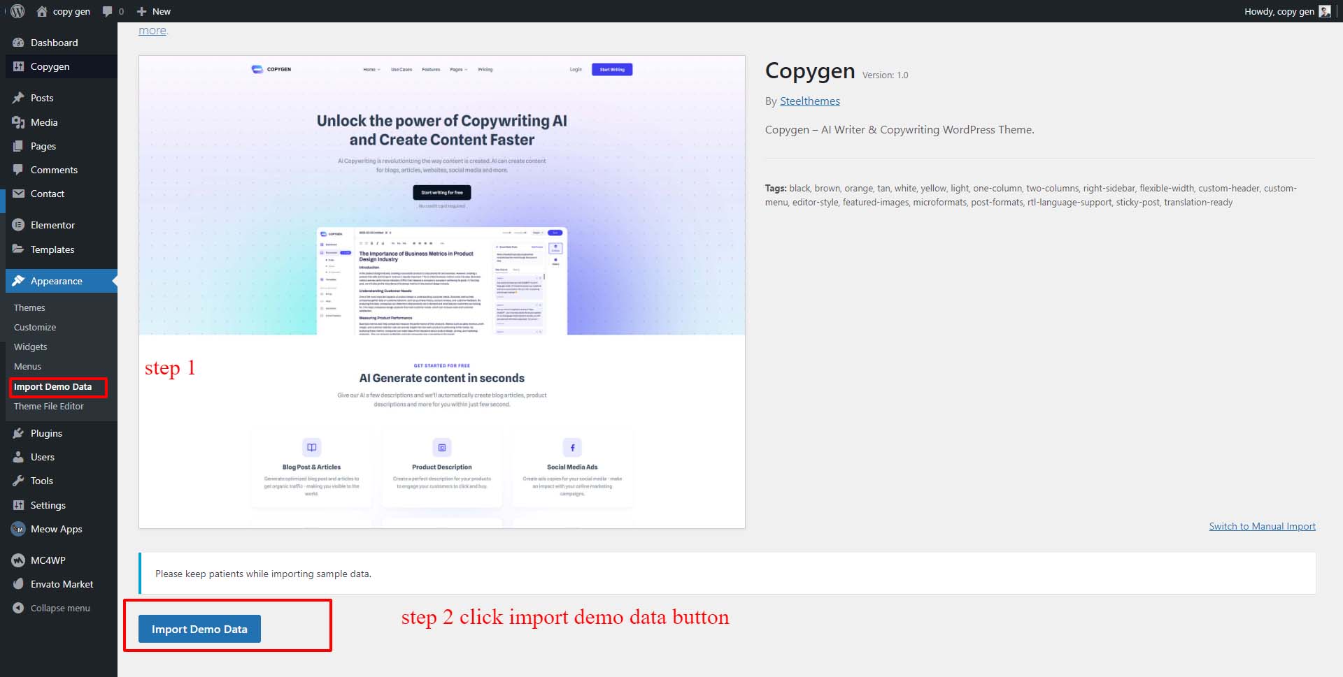Click the plus icon next to New

point(141,11)
